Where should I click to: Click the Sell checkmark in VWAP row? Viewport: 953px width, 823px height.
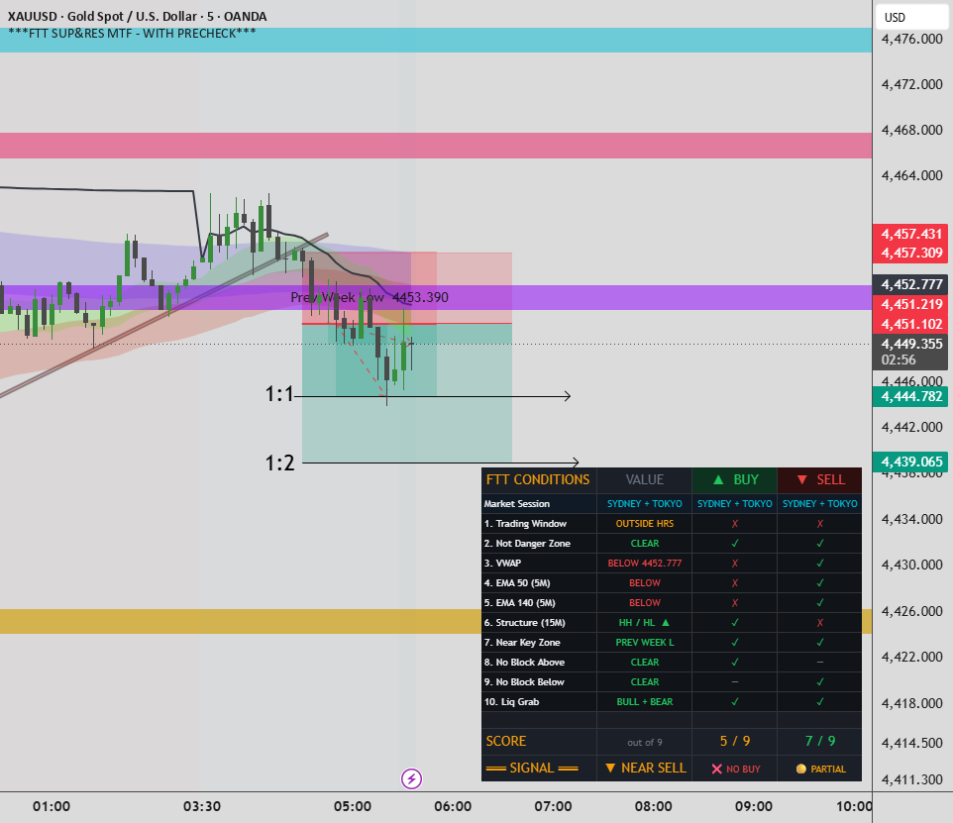820,563
